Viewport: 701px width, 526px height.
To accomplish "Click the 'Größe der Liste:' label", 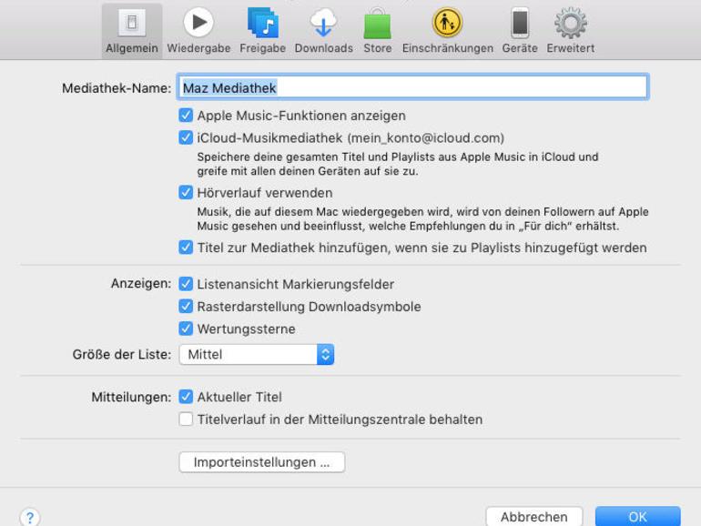I will (122, 354).
